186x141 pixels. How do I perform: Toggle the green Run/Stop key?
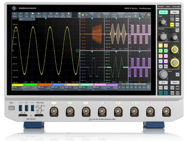pyautogui.click(x=162, y=12)
